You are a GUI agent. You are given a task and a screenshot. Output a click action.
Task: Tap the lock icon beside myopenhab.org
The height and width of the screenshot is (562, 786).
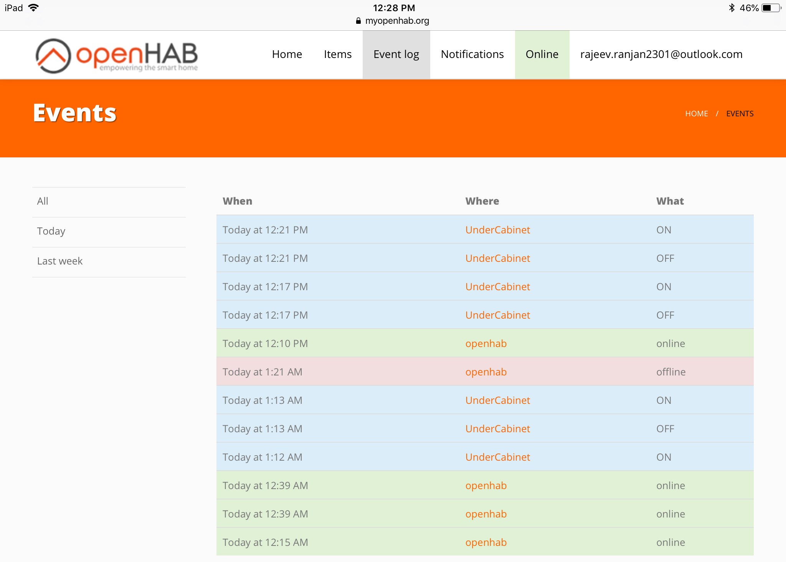(358, 21)
